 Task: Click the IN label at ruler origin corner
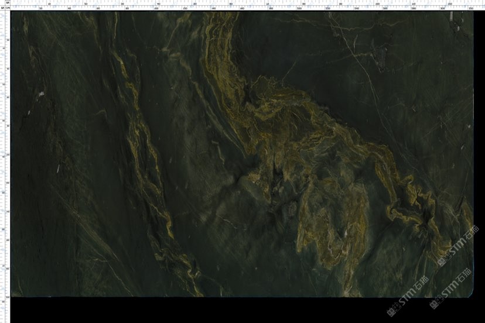pyautogui.click(x=8, y=2)
